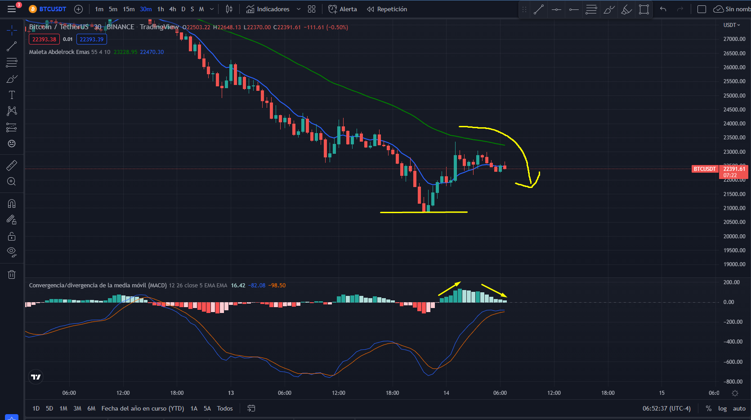
Task: Toggle hide all drawings eye icon
Action: click(12, 252)
